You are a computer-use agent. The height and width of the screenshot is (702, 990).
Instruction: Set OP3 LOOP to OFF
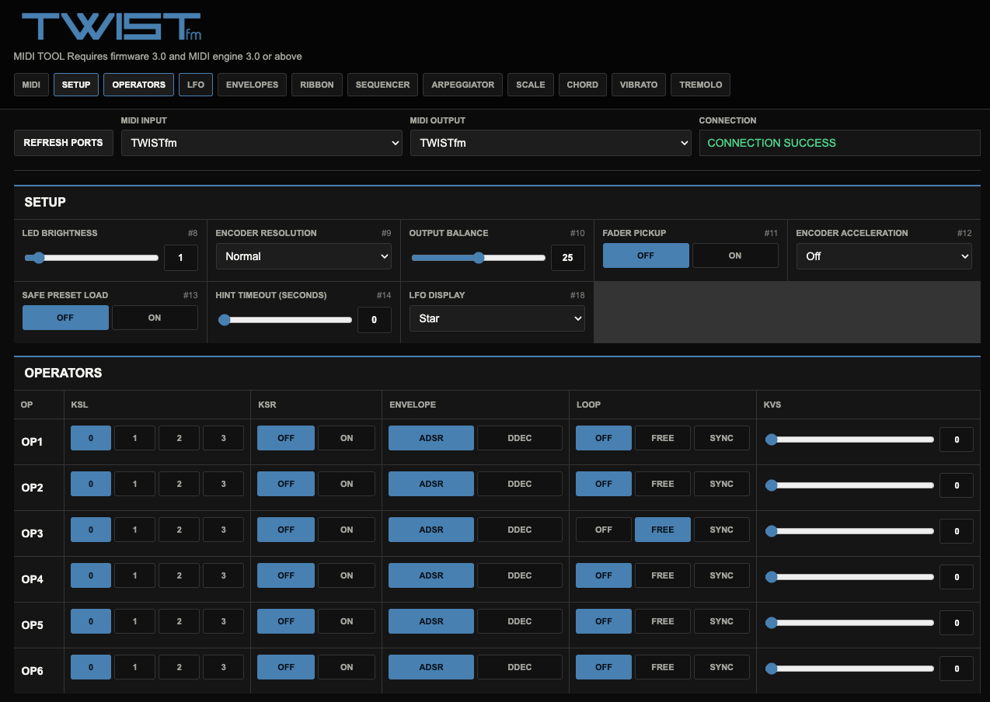pos(604,530)
